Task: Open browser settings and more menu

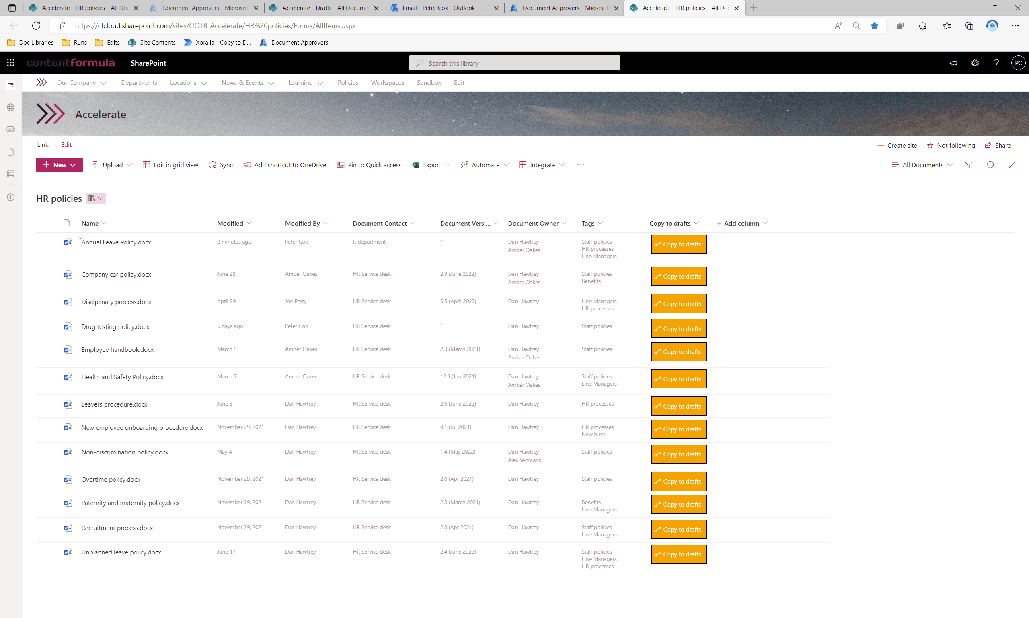Action: coord(1015,25)
